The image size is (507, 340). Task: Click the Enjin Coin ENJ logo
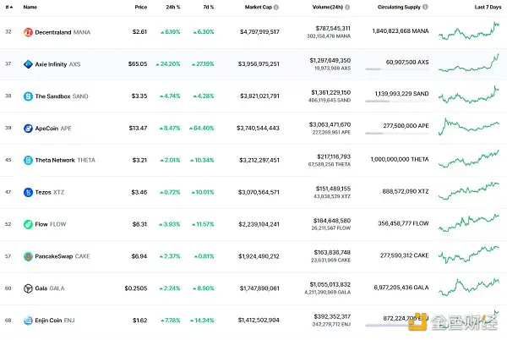click(28, 321)
